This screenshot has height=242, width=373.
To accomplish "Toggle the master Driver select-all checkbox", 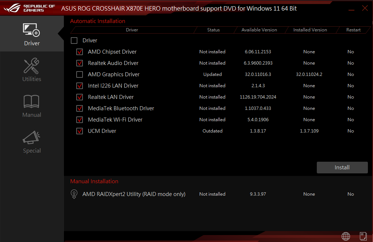I will tap(74, 41).
